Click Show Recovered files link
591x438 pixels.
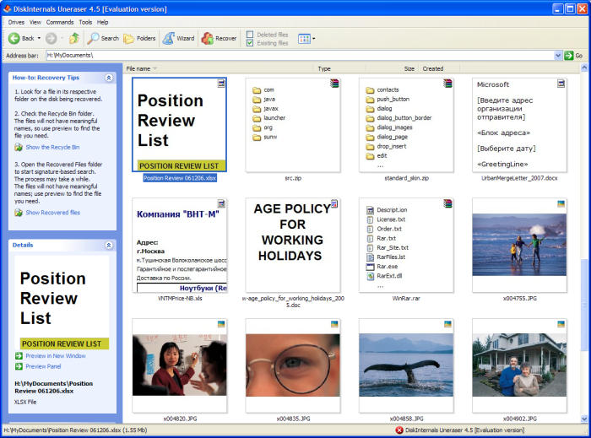[x=52, y=213]
